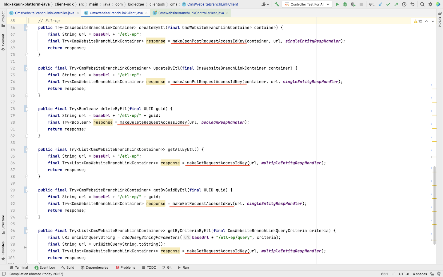
Task: Open the 4 spaces indent selector
Action: pos(420,274)
